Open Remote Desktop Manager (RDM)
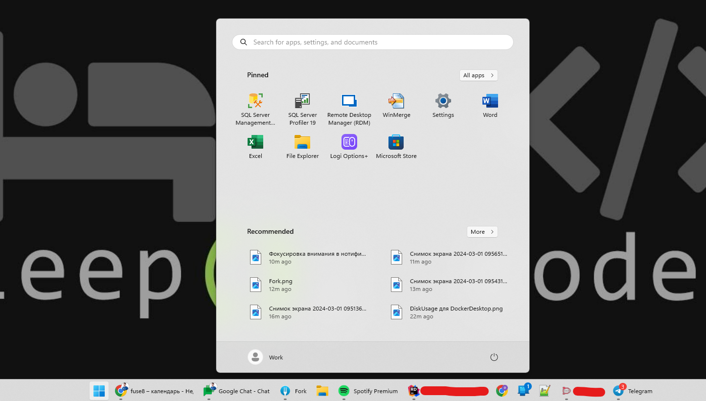 click(x=349, y=109)
